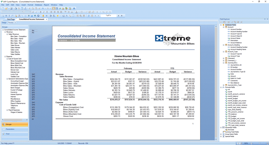Close the Preview tab

coord(15,23)
